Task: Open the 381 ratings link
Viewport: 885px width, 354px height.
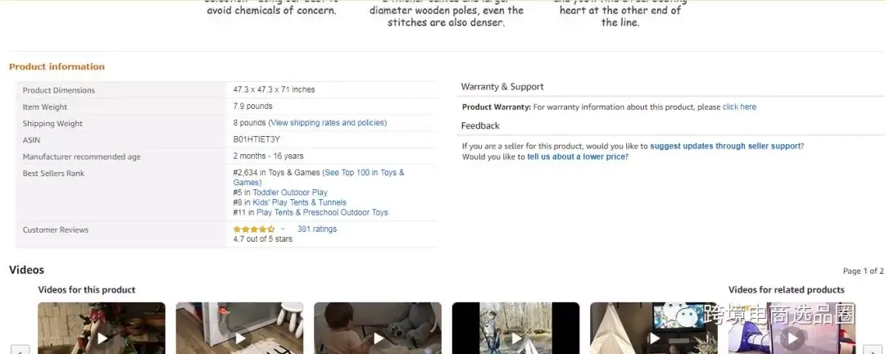Action: pyautogui.click(x=316, y=229)
